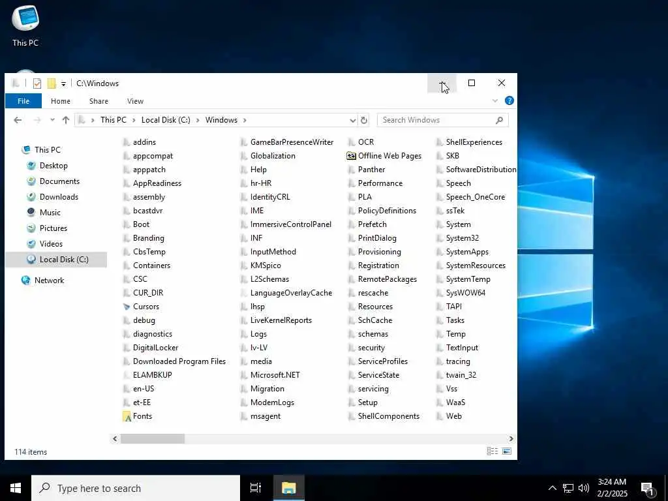Click Windows in the address breadcrumb

221,120
